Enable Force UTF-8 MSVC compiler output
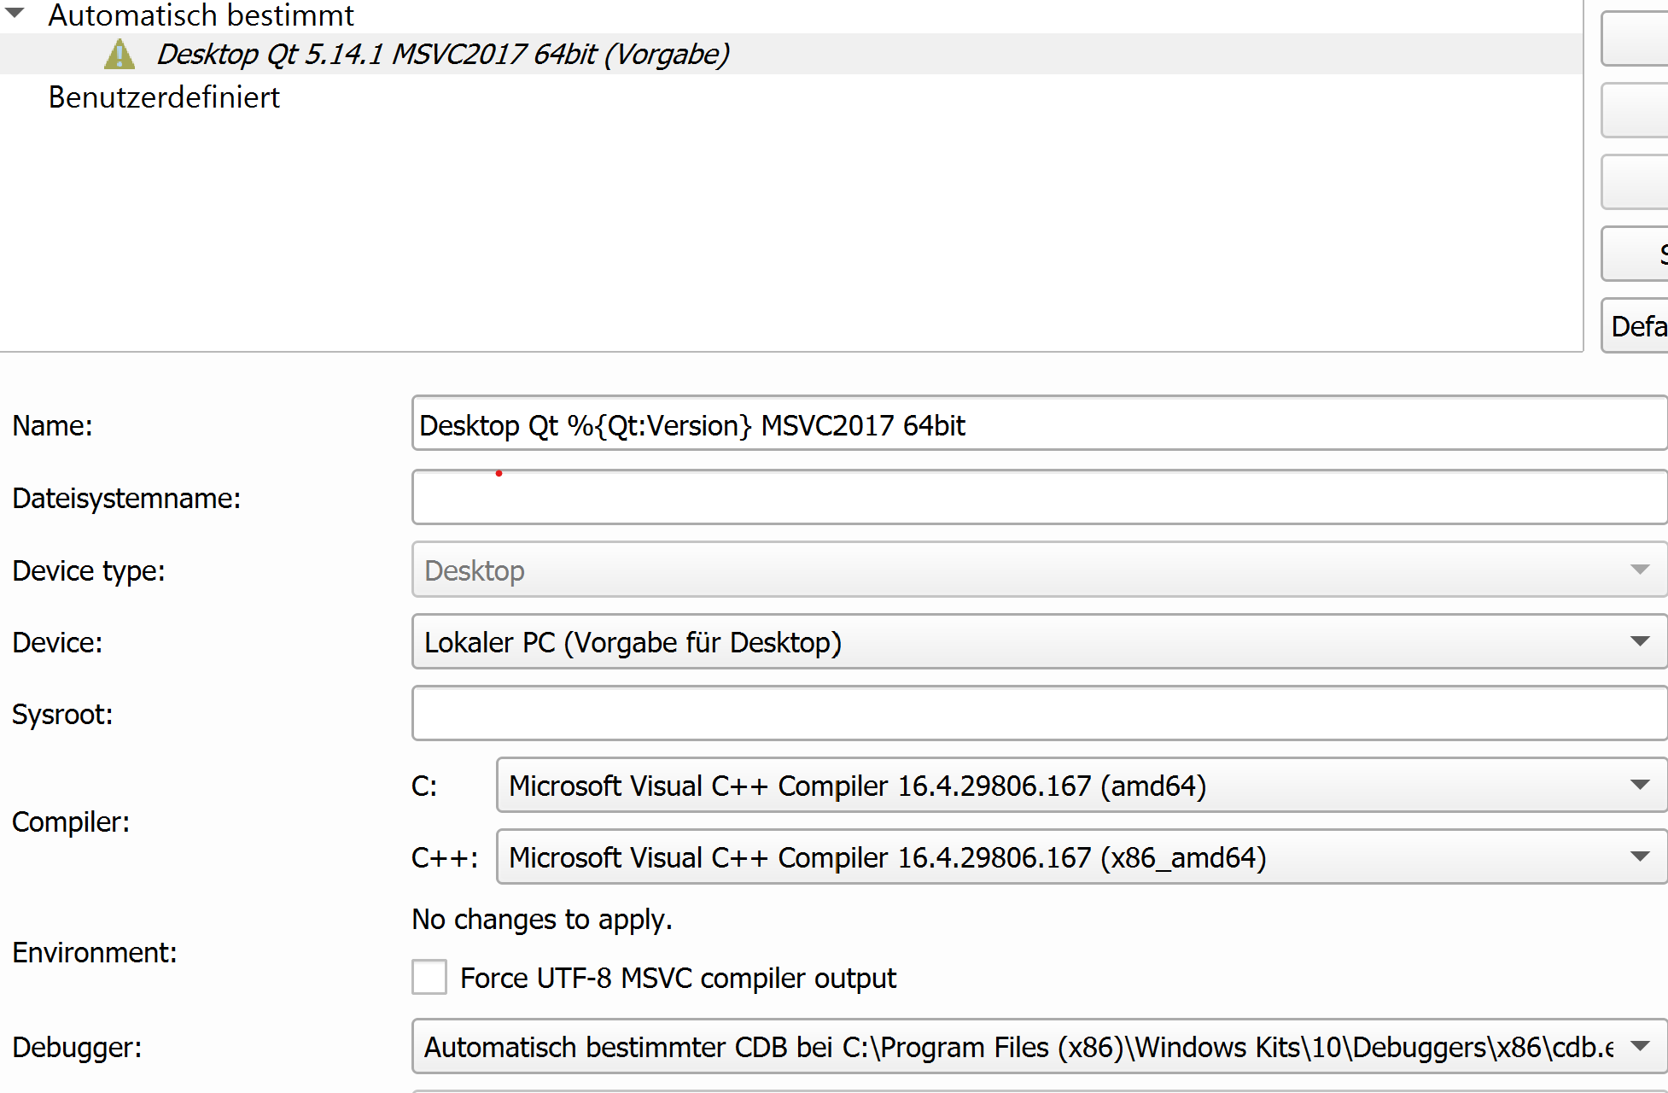This screenshot has width=1668, height=1093. pos(429,978)
